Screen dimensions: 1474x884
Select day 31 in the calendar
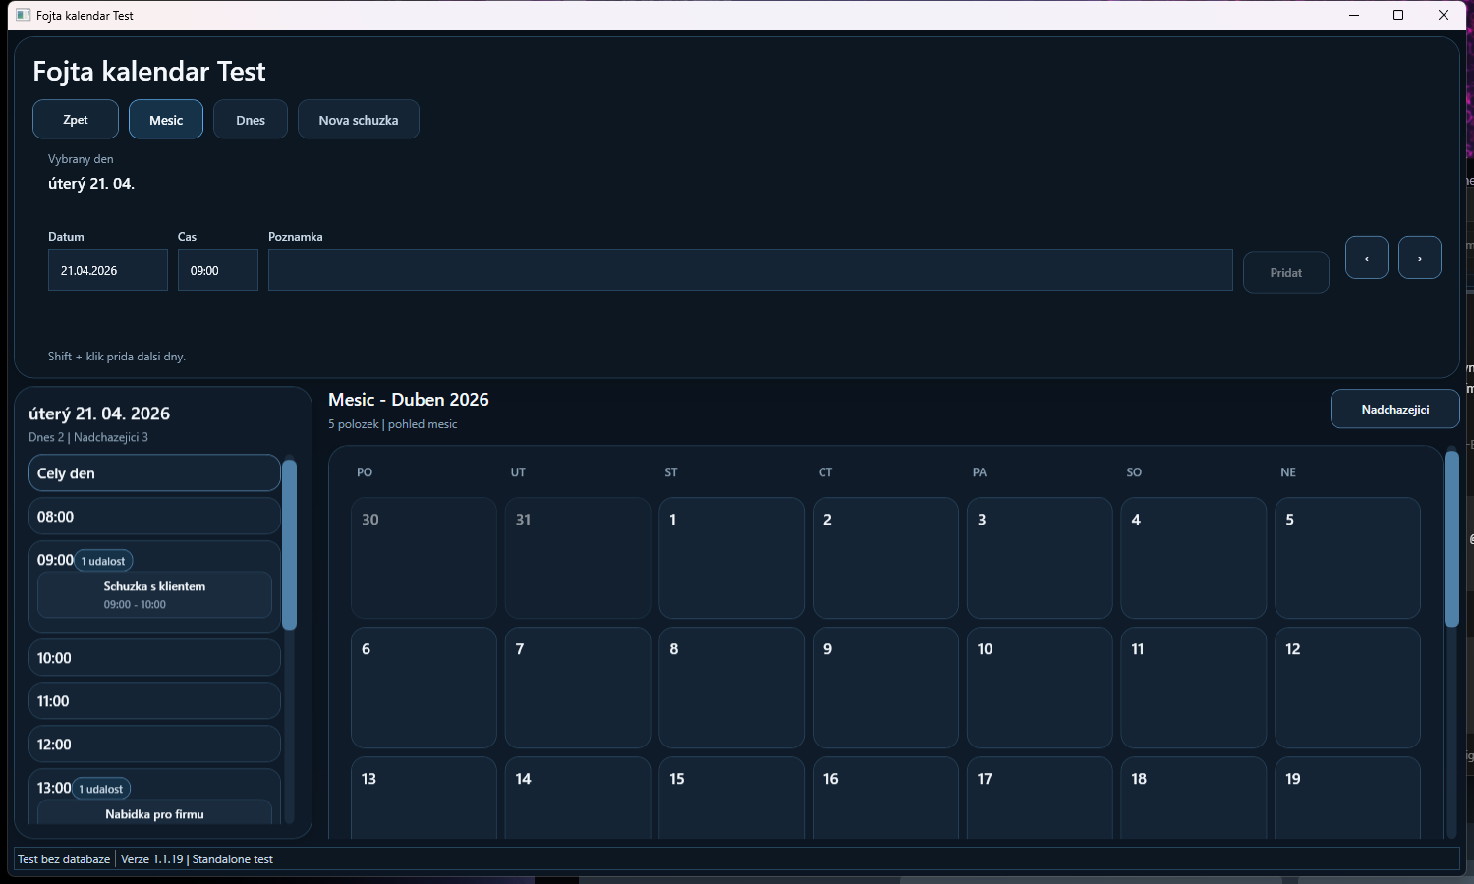click(578, 558)
